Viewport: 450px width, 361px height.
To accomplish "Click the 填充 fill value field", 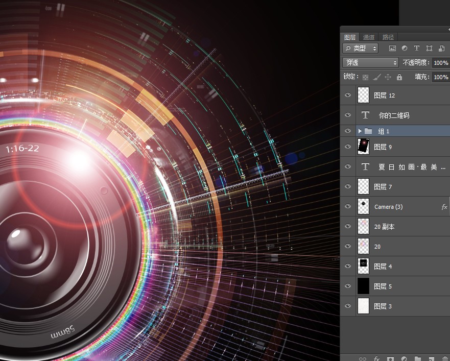I will (x=441, y=77).
